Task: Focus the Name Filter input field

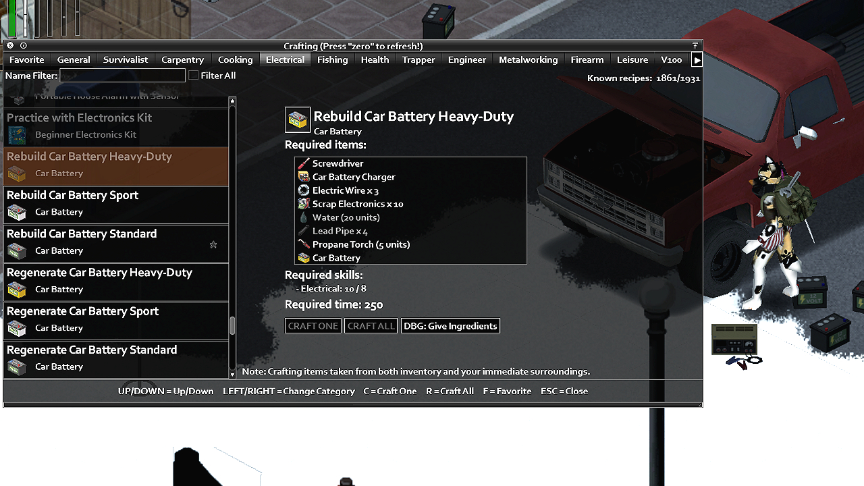Action: tap(123, 76)
